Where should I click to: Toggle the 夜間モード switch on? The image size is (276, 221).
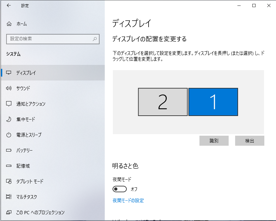[x=119, y=189]
